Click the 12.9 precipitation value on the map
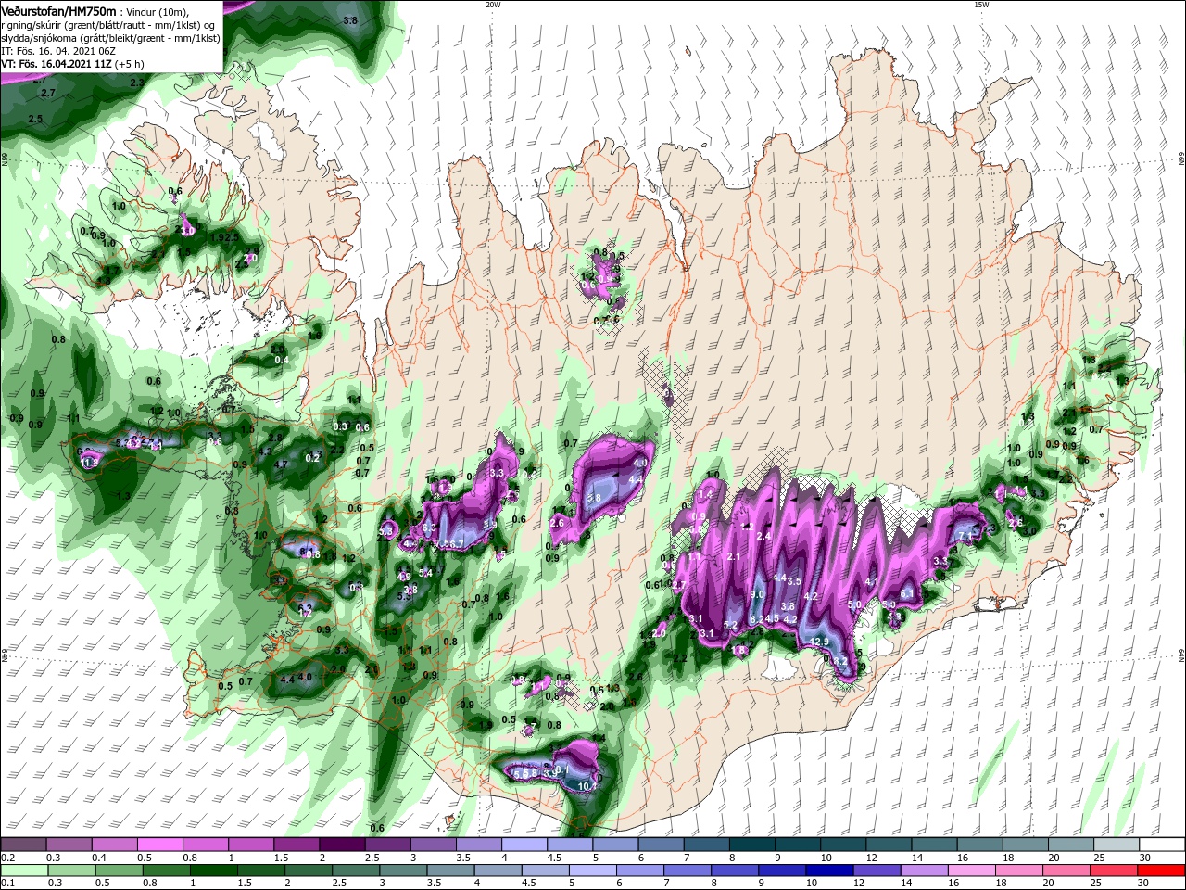Viewport: 1186px width, 890px height. (820, 642)
